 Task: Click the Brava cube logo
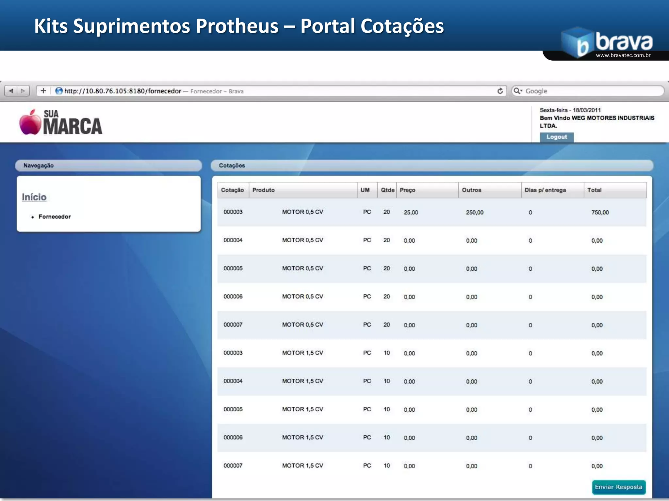577,42
